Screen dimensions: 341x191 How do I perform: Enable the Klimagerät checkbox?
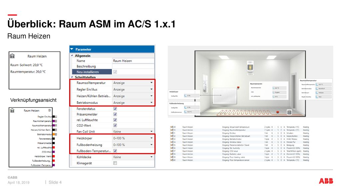115,163
